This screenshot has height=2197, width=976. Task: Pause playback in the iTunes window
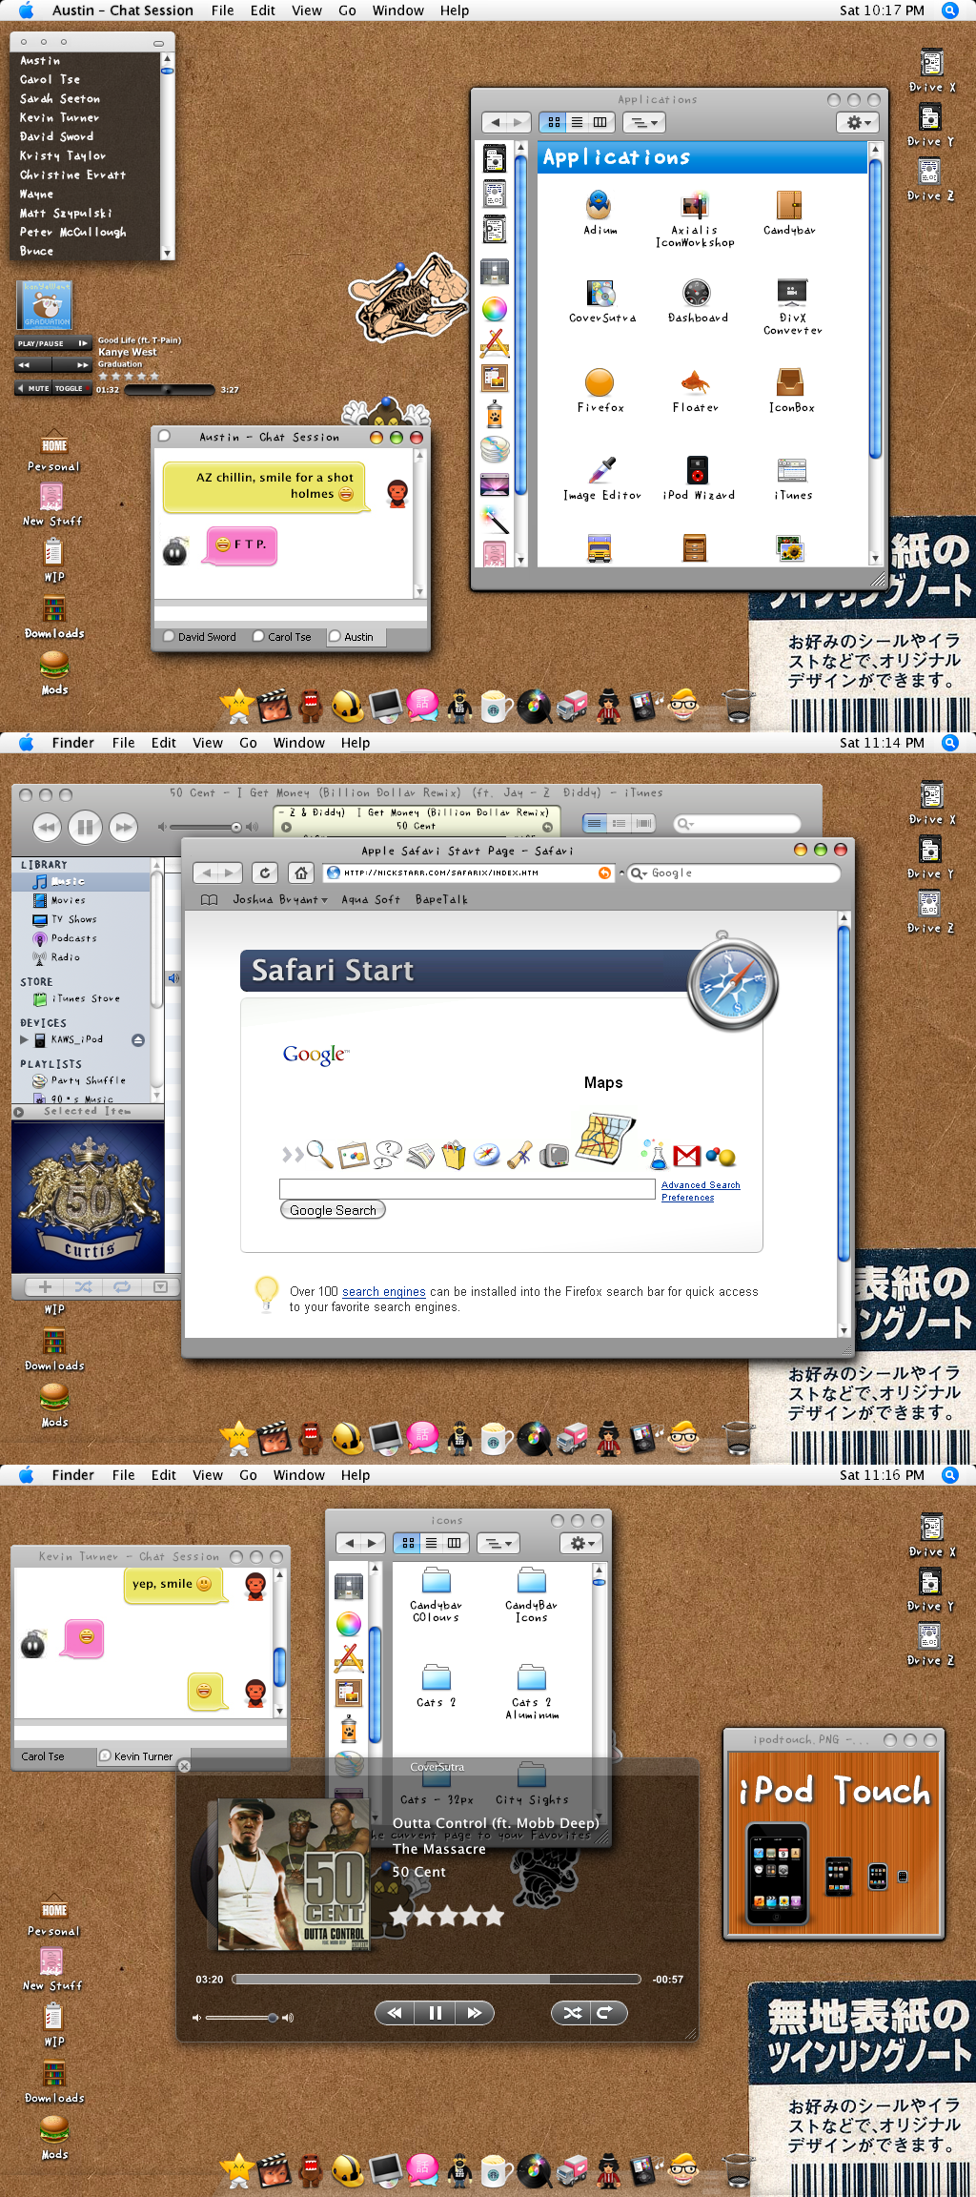[85, 827]
